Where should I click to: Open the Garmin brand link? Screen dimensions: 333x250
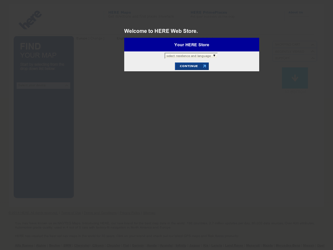[138, 246]
